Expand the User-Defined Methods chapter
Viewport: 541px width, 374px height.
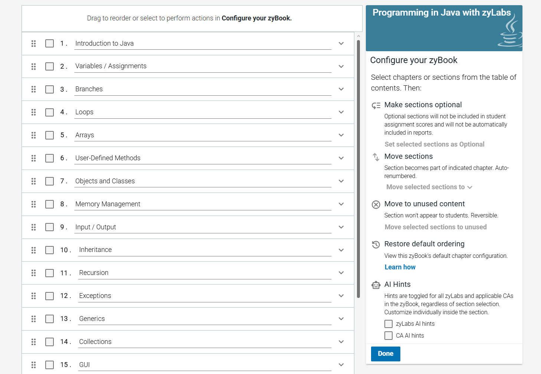click(x=341, y=158)
